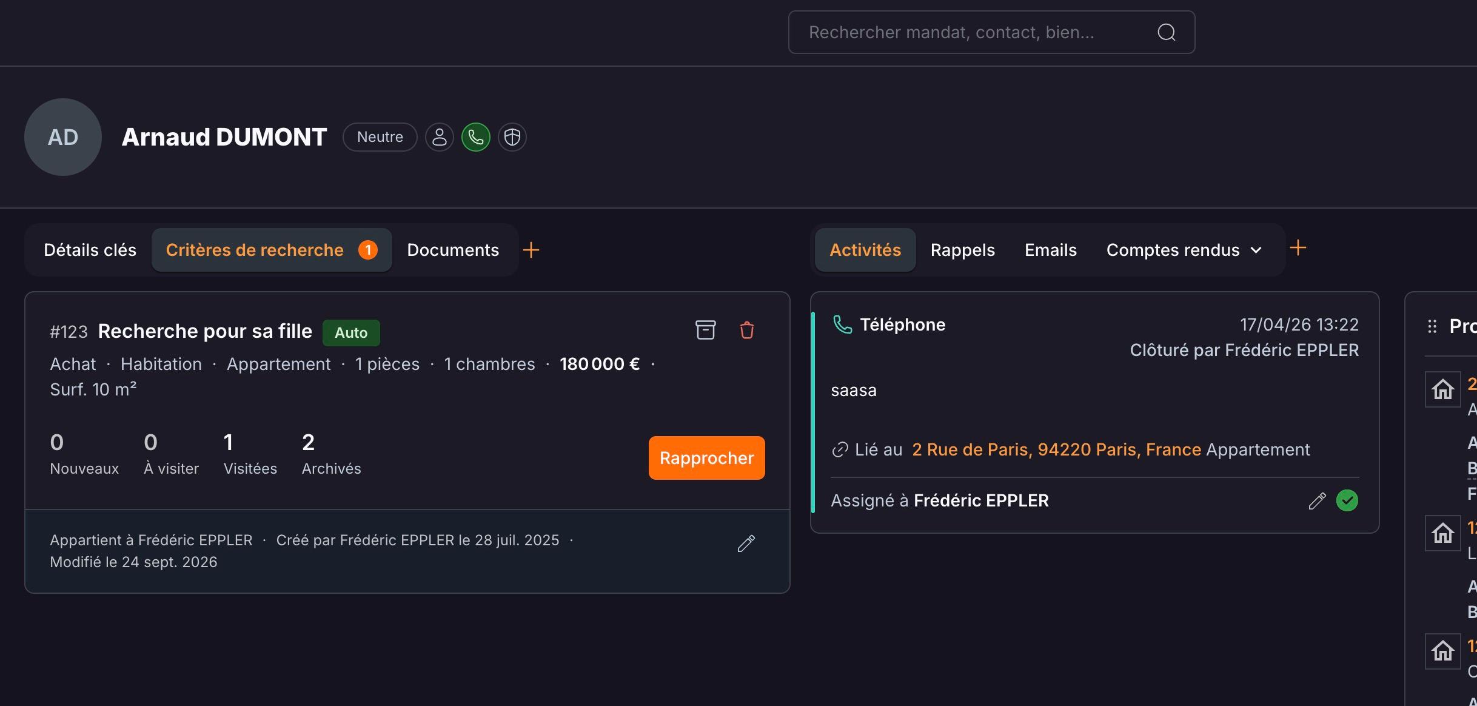The width and height of the screenshot is (1477, 706).
Task: Click the link icon before Lié au
Action: 840,449
